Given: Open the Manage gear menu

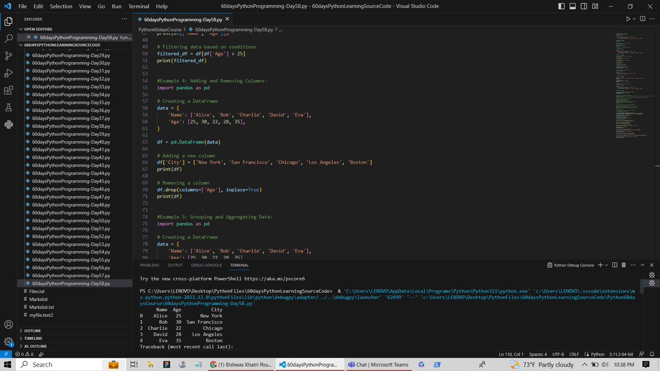Looking at the screenshot, I should [8, 341].
